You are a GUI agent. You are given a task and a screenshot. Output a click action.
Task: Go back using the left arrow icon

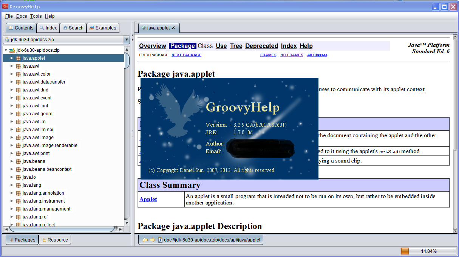point(145,240)
